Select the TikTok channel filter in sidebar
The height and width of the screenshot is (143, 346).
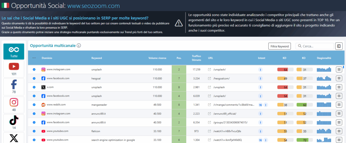pos(14,122)
